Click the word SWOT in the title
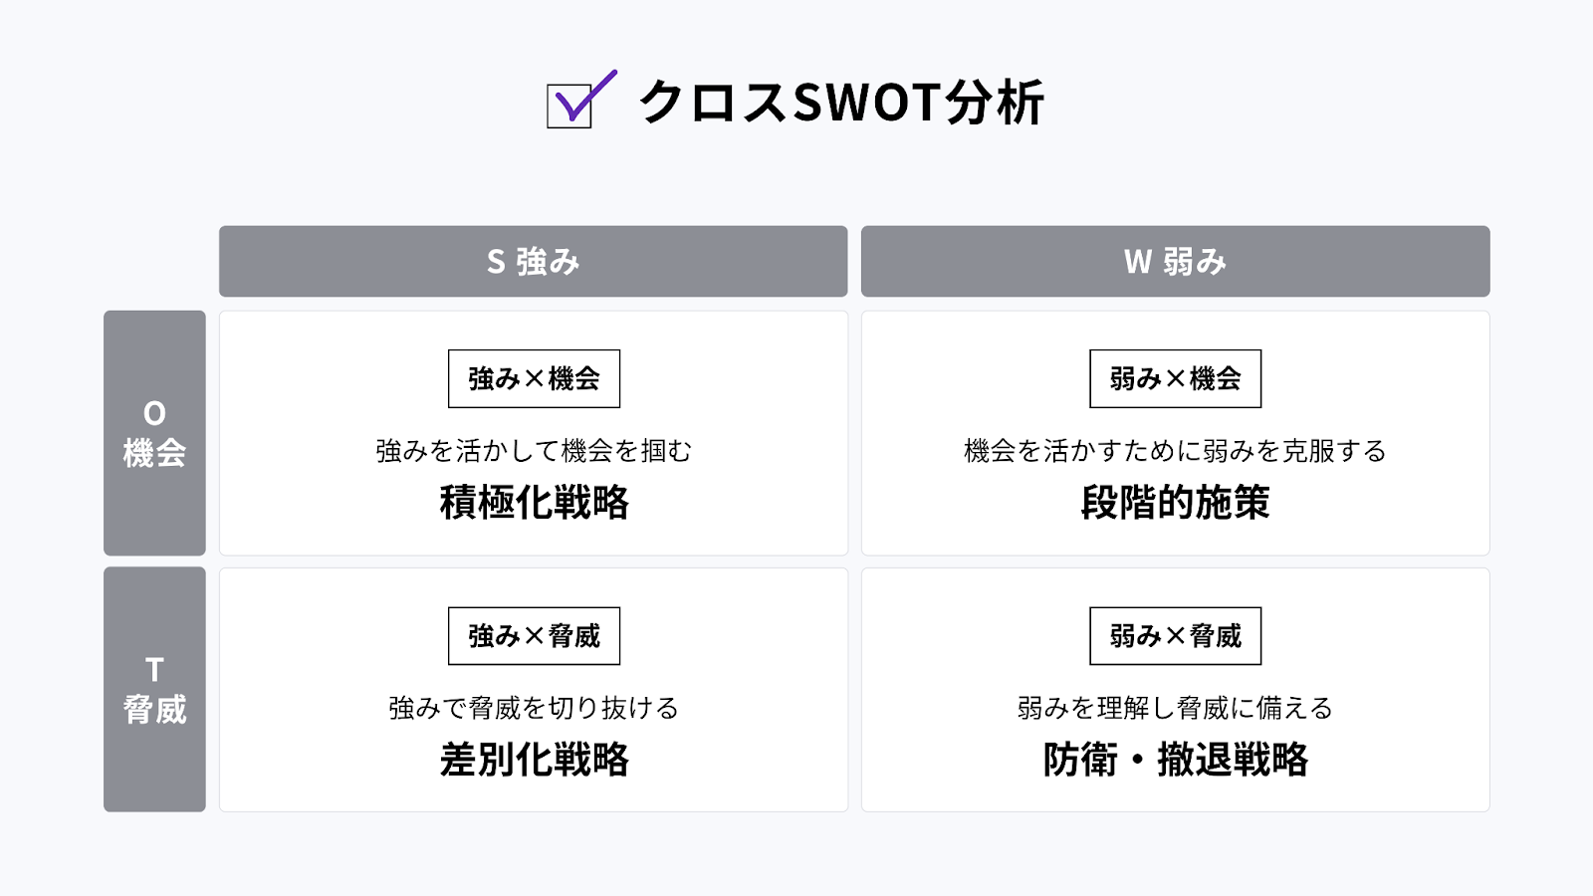1593x896 pixels. (x=866, y=103)
